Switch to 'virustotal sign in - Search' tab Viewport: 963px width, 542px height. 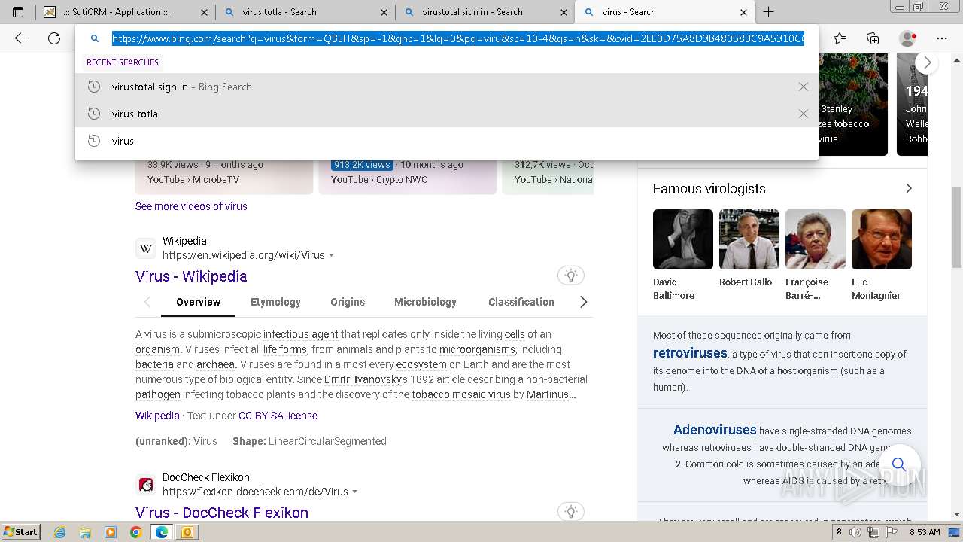tap(485, 12)
